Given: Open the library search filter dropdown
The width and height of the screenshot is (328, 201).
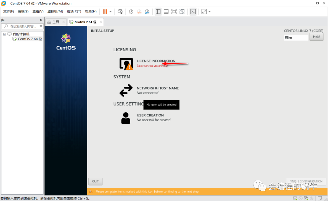Looking at the screenshot, I should click(x=41, y=26).
